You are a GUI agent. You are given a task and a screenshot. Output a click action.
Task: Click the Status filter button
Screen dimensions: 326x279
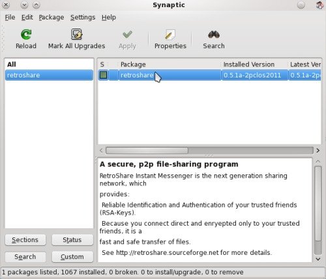(72, 240)
